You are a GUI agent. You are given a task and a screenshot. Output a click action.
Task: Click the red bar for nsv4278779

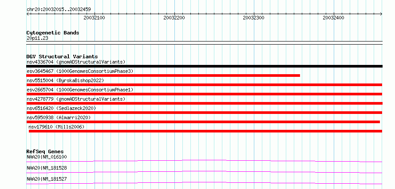(204, 103)
